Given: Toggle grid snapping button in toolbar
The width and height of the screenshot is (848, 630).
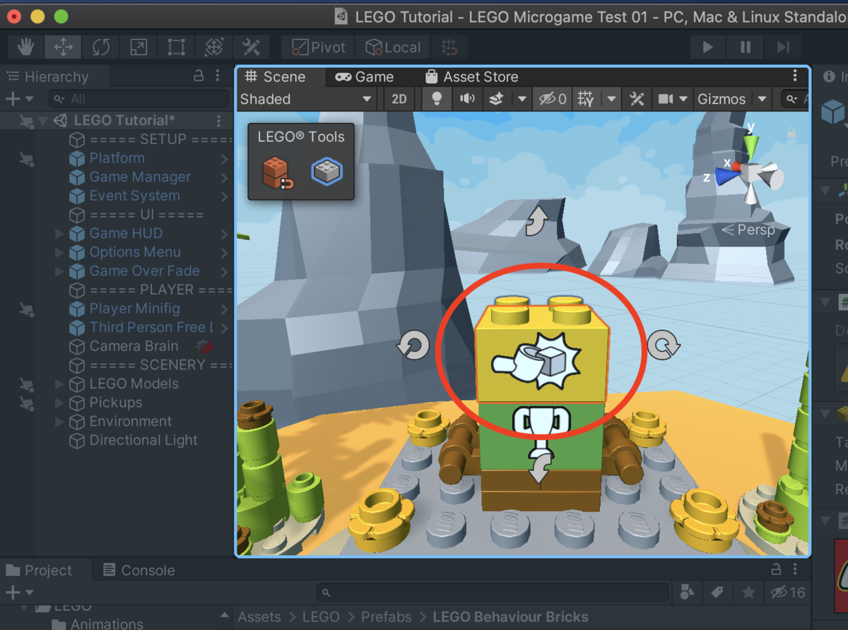Looking at the screenshot, I should pos(448,47).
